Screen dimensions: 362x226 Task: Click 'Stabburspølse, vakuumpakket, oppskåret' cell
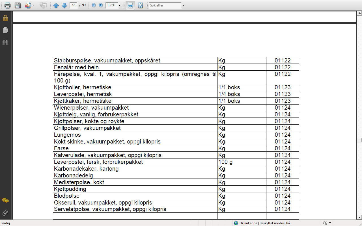click(135, 60)
